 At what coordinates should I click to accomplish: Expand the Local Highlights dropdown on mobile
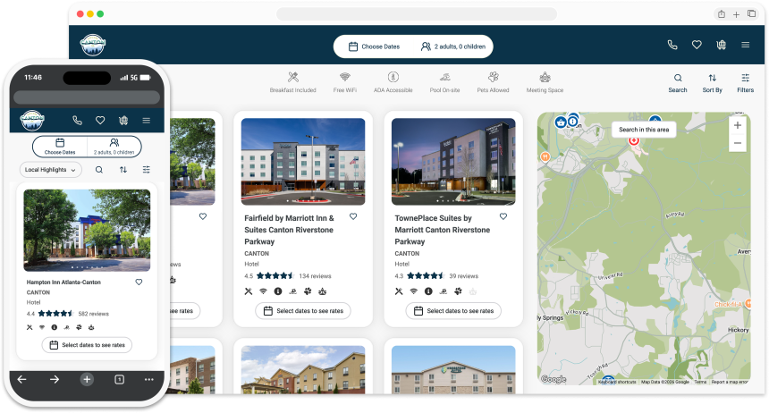coord(51,169)
